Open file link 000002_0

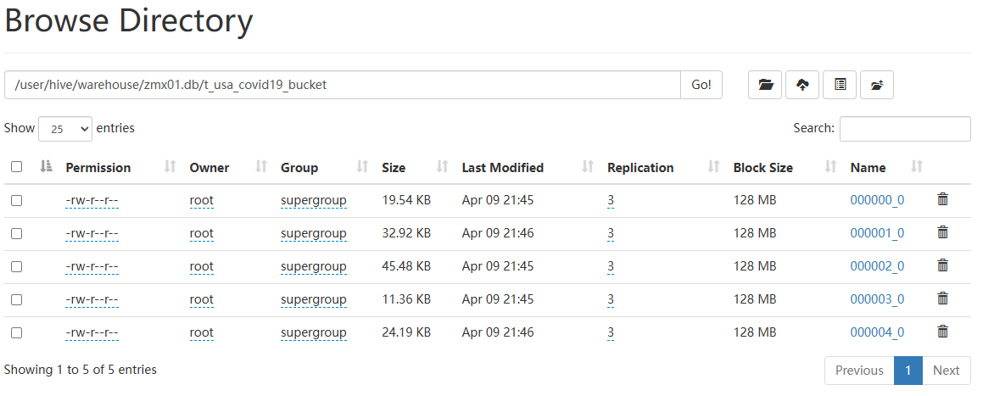(877, 266)
